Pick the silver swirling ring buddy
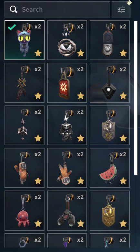This screenshot has height=252, width=140. (67, 40)
